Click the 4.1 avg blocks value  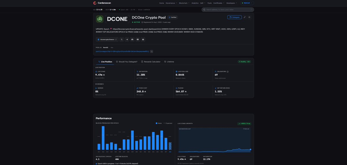97,159
